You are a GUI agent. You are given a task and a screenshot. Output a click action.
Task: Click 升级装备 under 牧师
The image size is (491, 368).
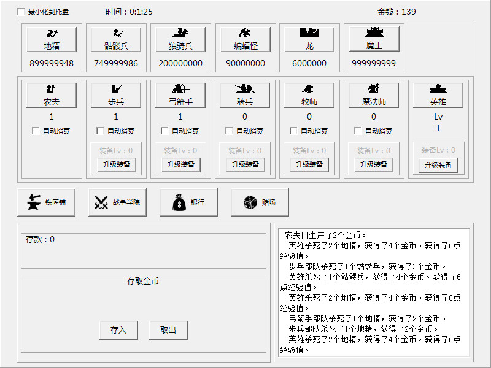[x=309, y=164]
